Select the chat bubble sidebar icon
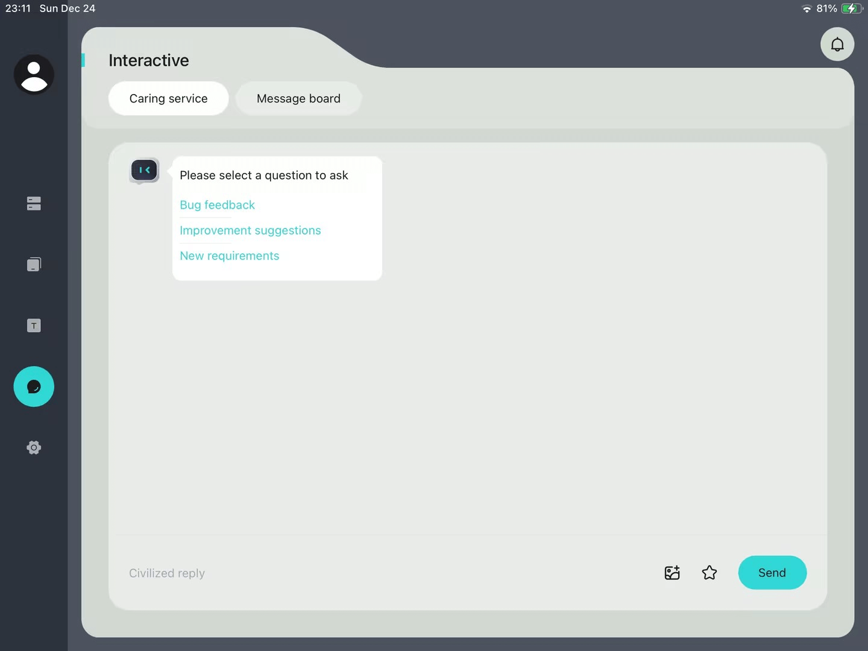Screen dimensions: 868x651 pyautogui.click(x=34, y=386)
